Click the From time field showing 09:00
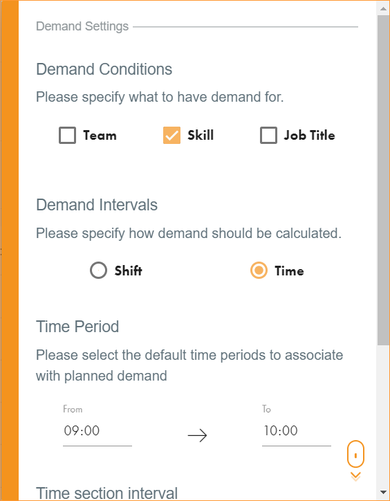Screen dimensions: 390x501 (98, 430)
